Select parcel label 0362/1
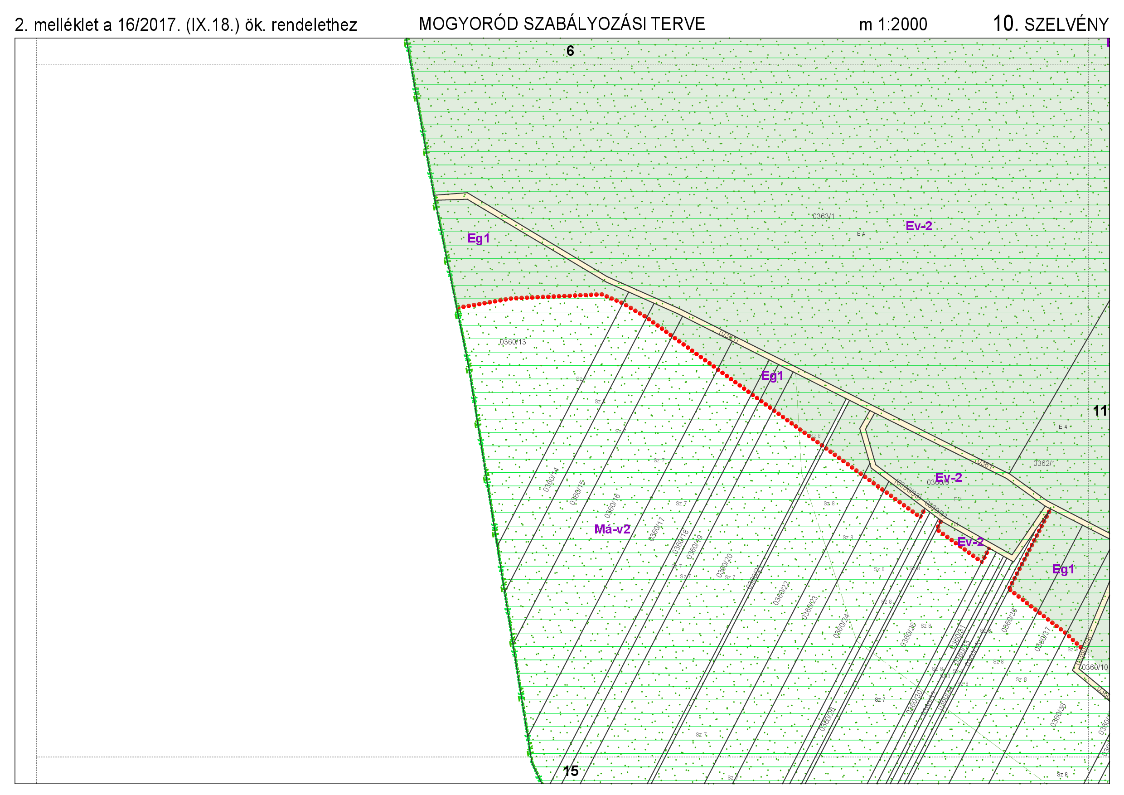Screen dimensions: 1124x795 (1044, 463)
